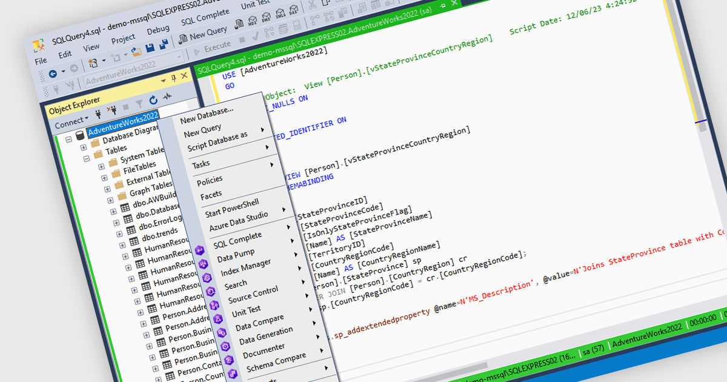Click the purple SQL Complete icon

coord(201,250)
